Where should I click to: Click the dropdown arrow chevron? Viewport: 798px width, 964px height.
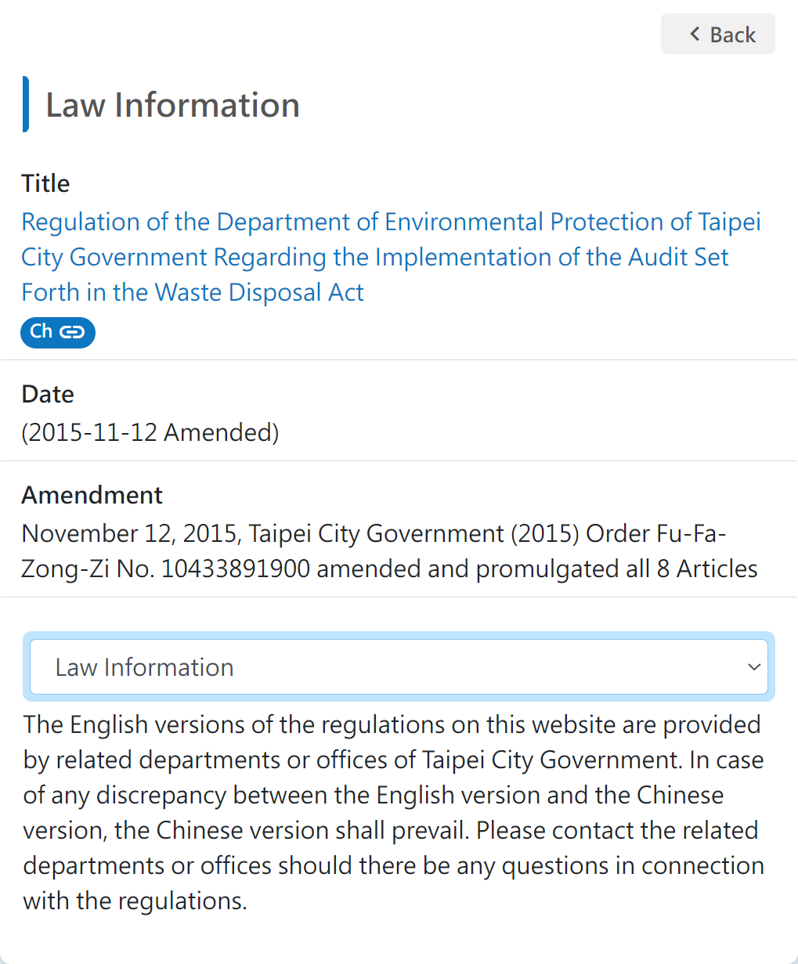(x=754, y=667)
